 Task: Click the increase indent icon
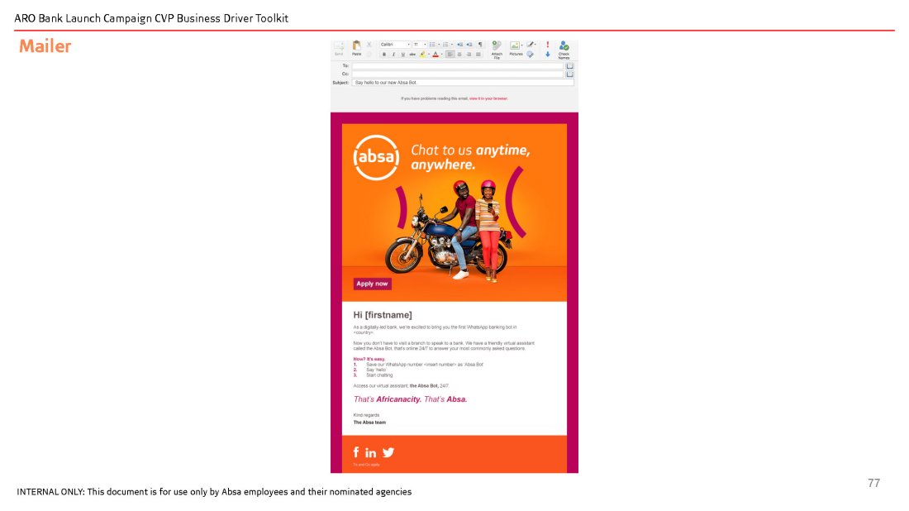point(469,45)
